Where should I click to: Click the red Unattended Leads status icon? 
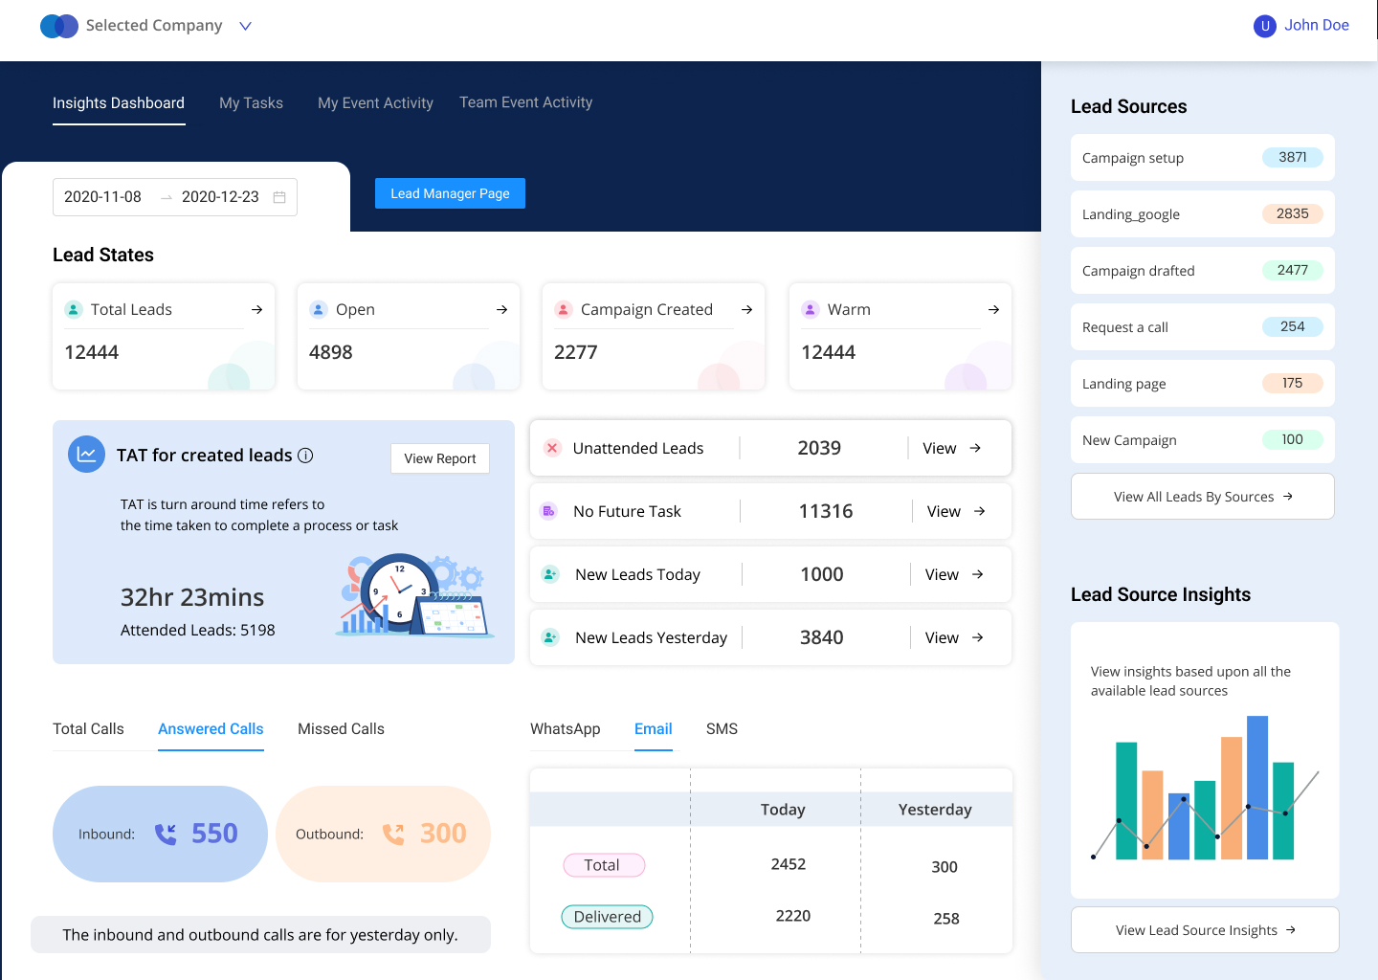552,448
